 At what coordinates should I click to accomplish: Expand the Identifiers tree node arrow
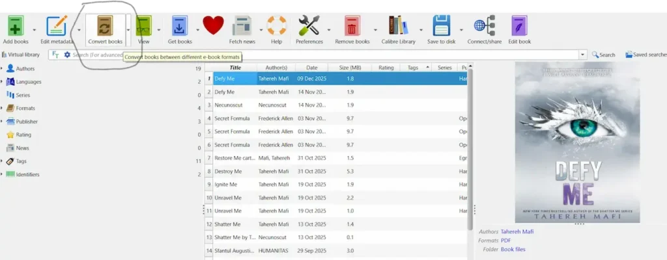pyautogui.click(x=2, y=175)
